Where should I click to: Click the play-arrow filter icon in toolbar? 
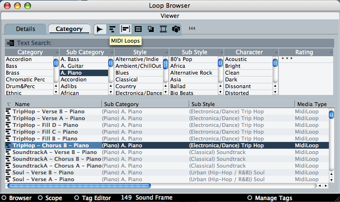click(x=100, y=29)
